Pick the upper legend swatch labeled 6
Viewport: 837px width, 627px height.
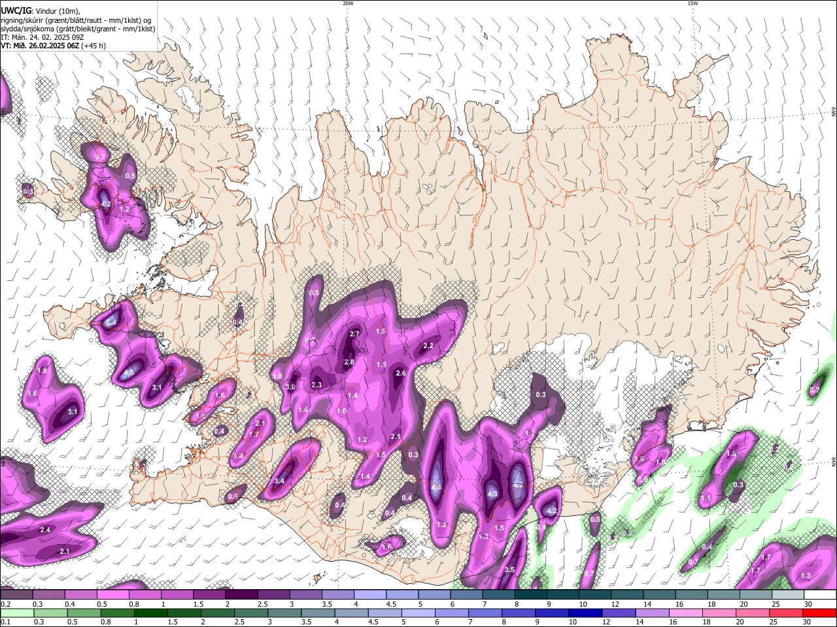point(466,595)
